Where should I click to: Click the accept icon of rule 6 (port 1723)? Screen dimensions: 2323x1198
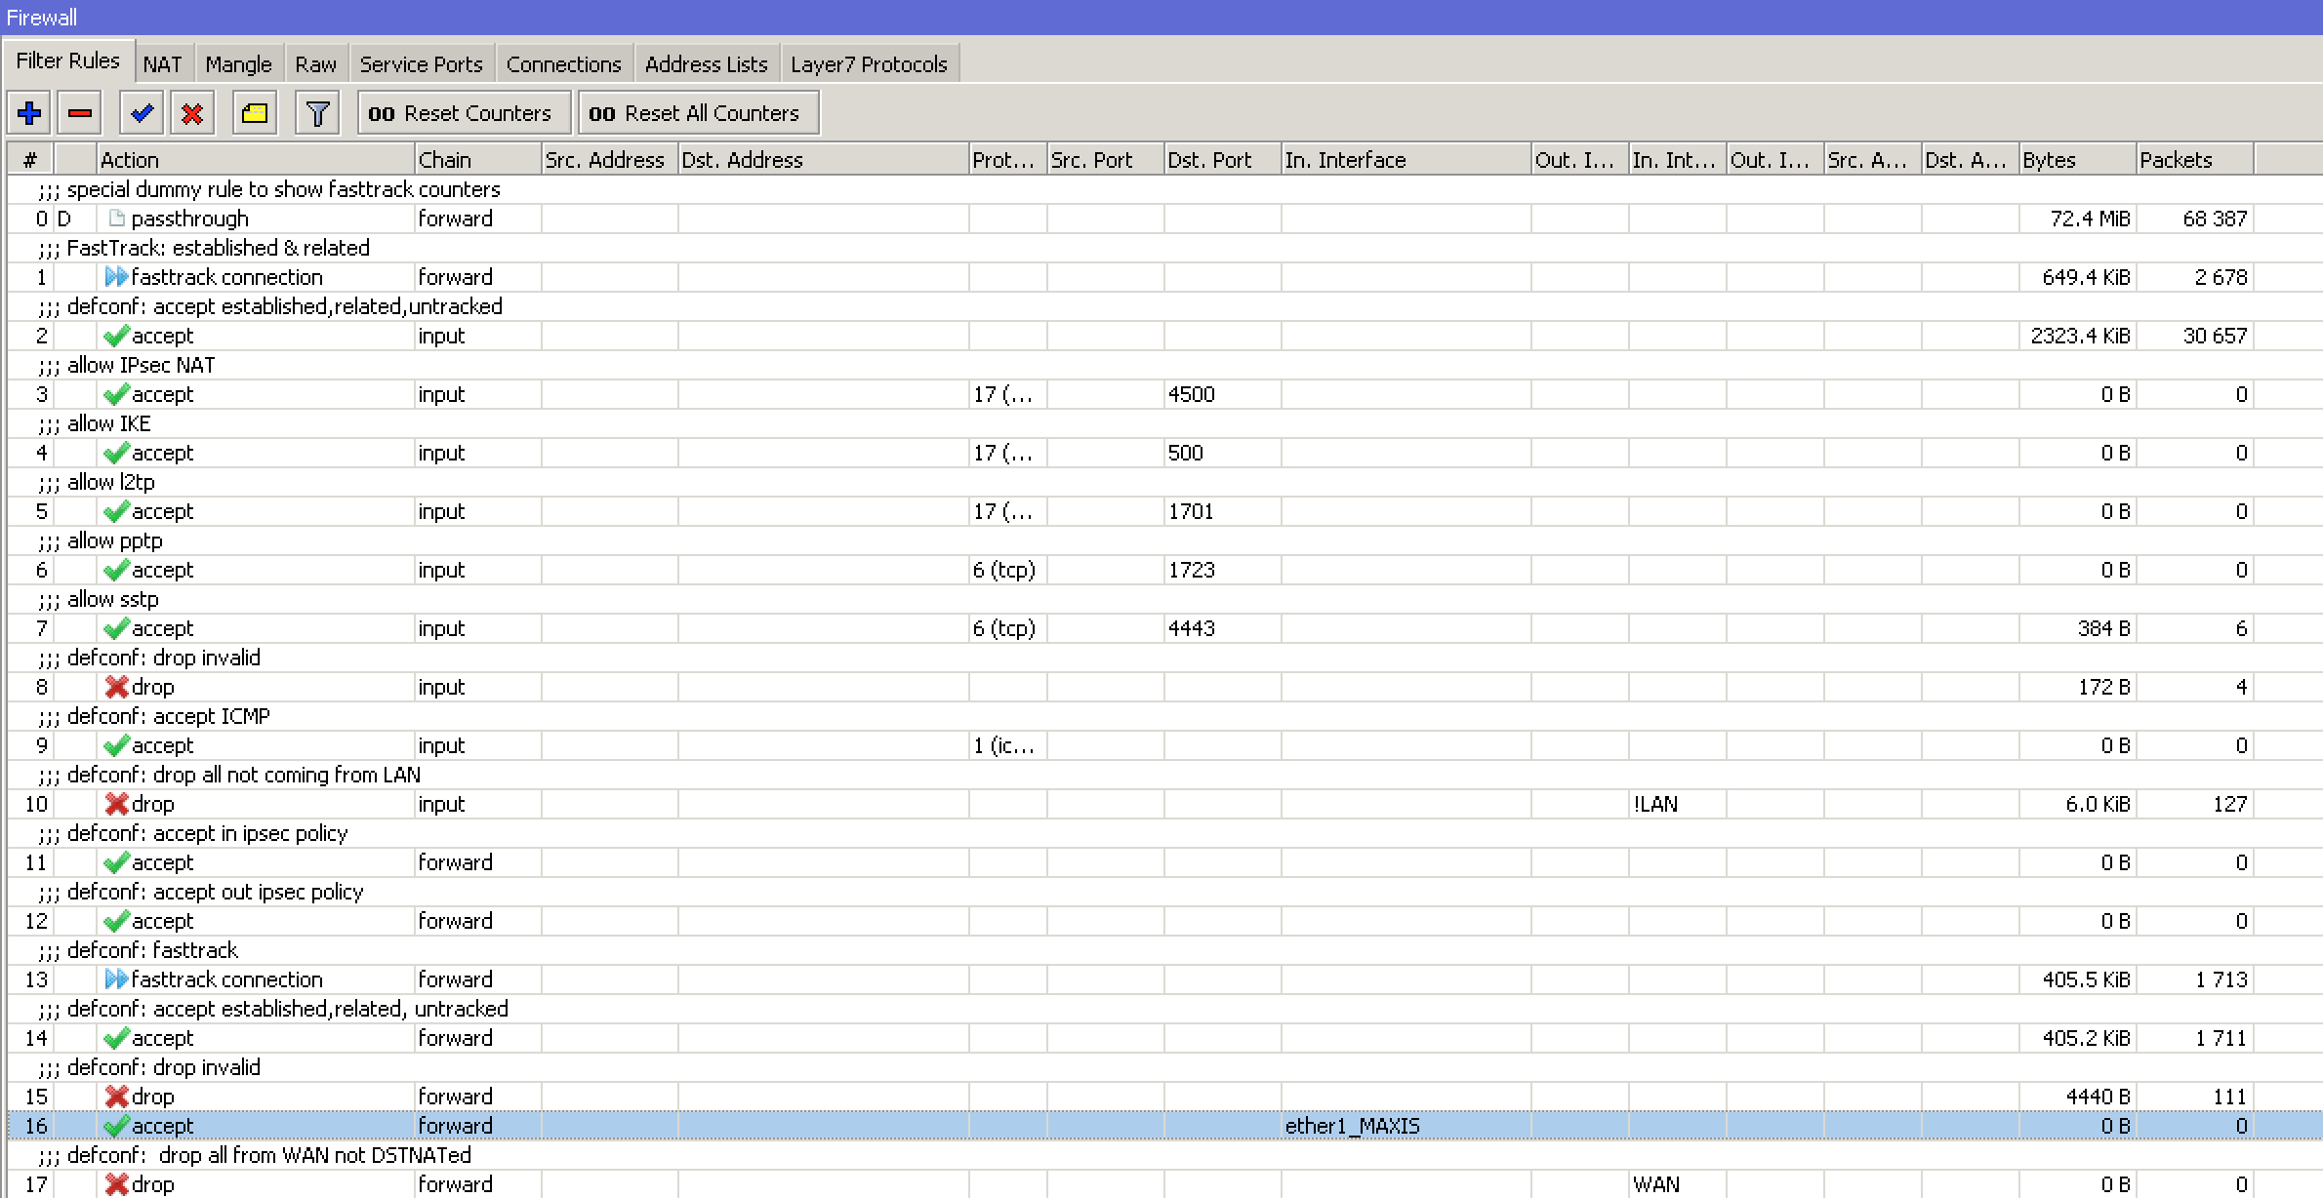pyautogui.click(x=116, y=570)
